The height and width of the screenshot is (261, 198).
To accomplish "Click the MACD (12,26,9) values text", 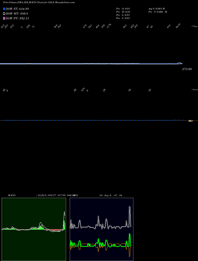I will 55,195.
